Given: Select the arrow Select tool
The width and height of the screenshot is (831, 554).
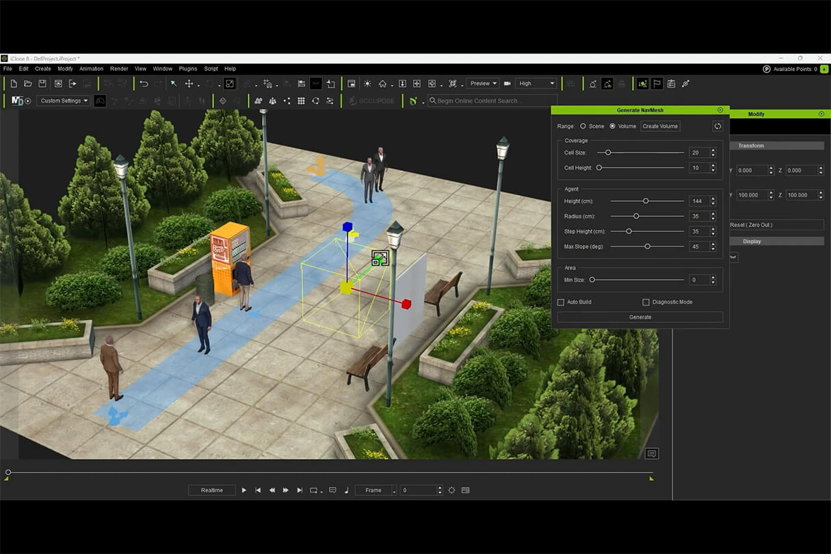Looking at the screenshot, I should 174,83.
